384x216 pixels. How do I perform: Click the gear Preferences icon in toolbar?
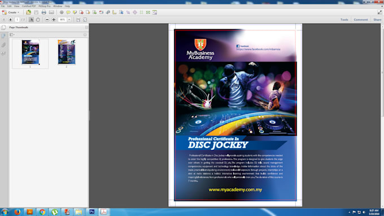(62, 12)
